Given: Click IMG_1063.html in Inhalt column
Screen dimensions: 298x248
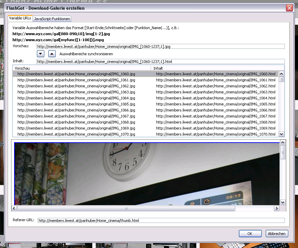Looking at the screenshot, I should tap(216, 92).
